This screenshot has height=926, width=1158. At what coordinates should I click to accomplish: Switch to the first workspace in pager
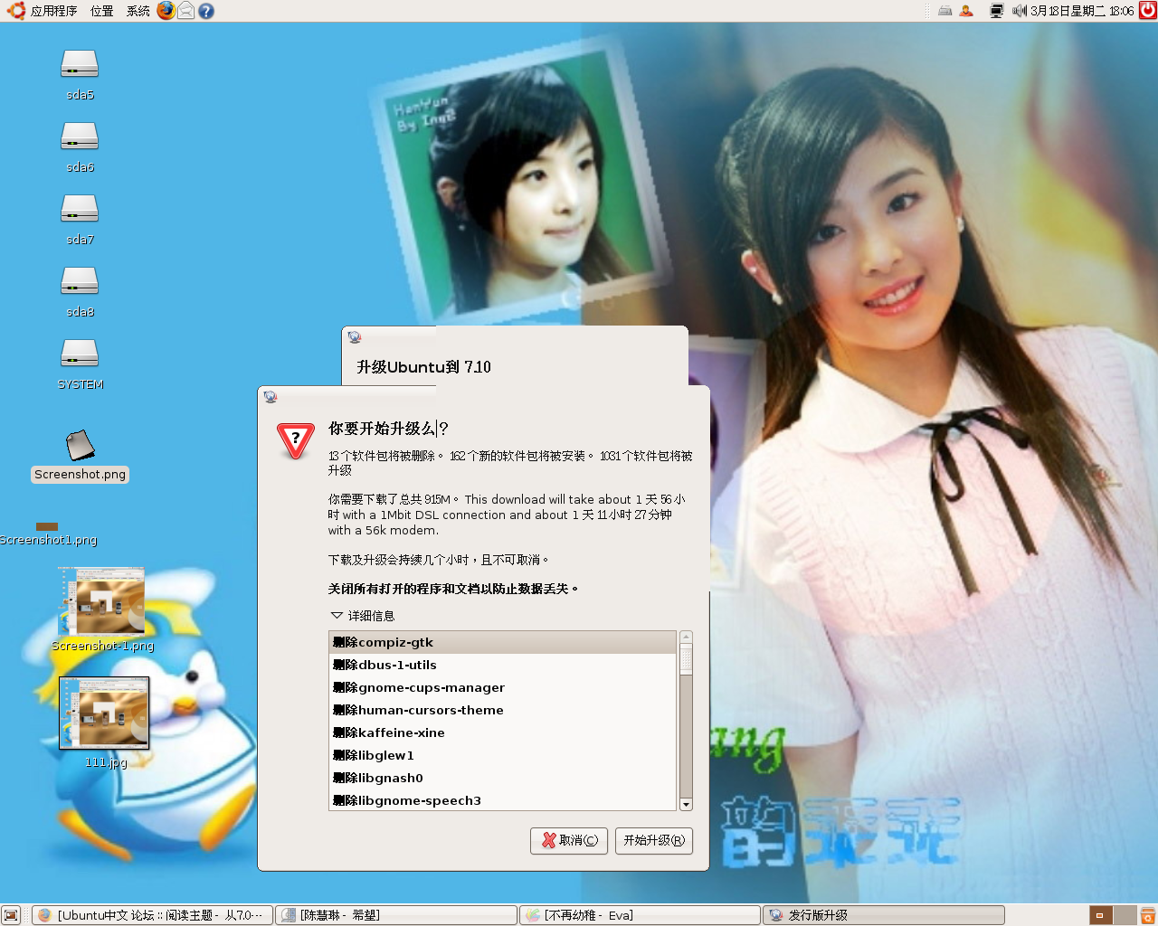tap(1101, 915)
